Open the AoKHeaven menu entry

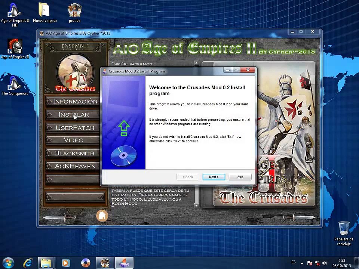[x=73, y=166]
